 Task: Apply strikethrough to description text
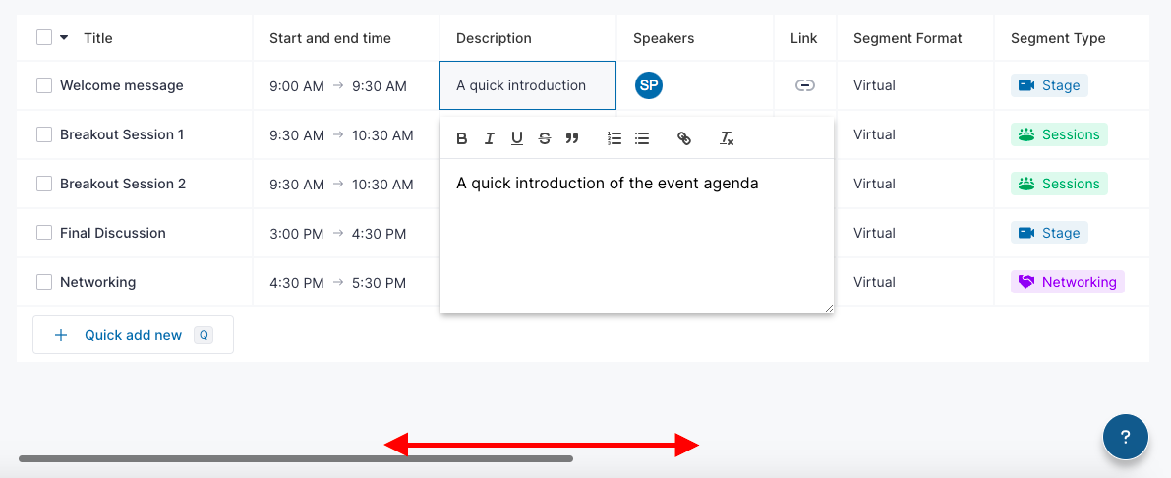[x=545, y=138]
